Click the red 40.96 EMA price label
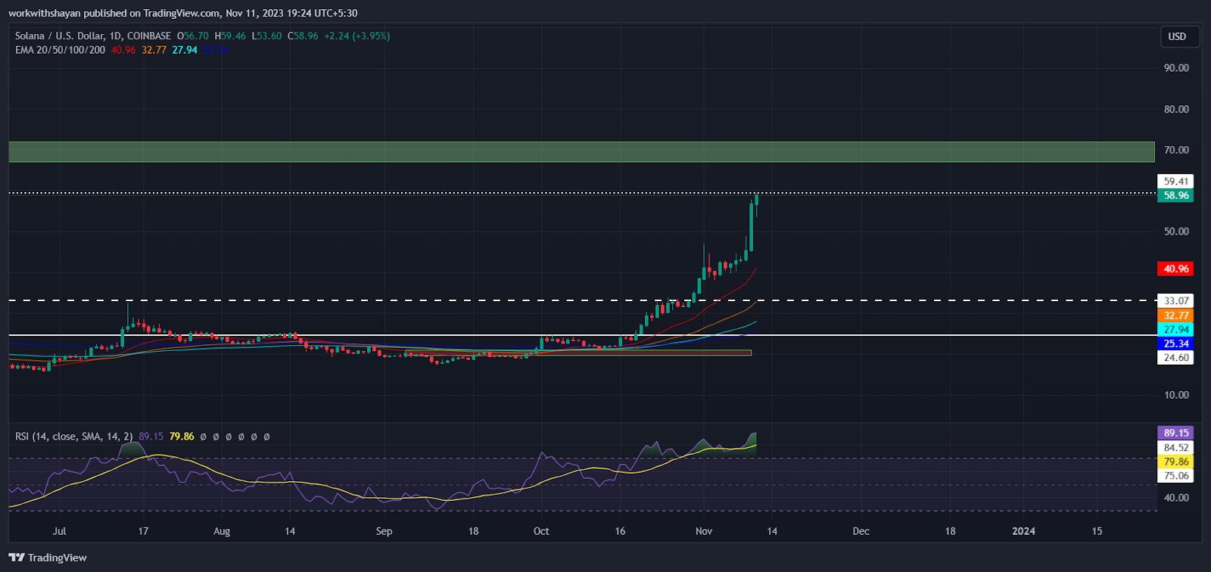The image size is (1211, 572). coord(1175,269)
